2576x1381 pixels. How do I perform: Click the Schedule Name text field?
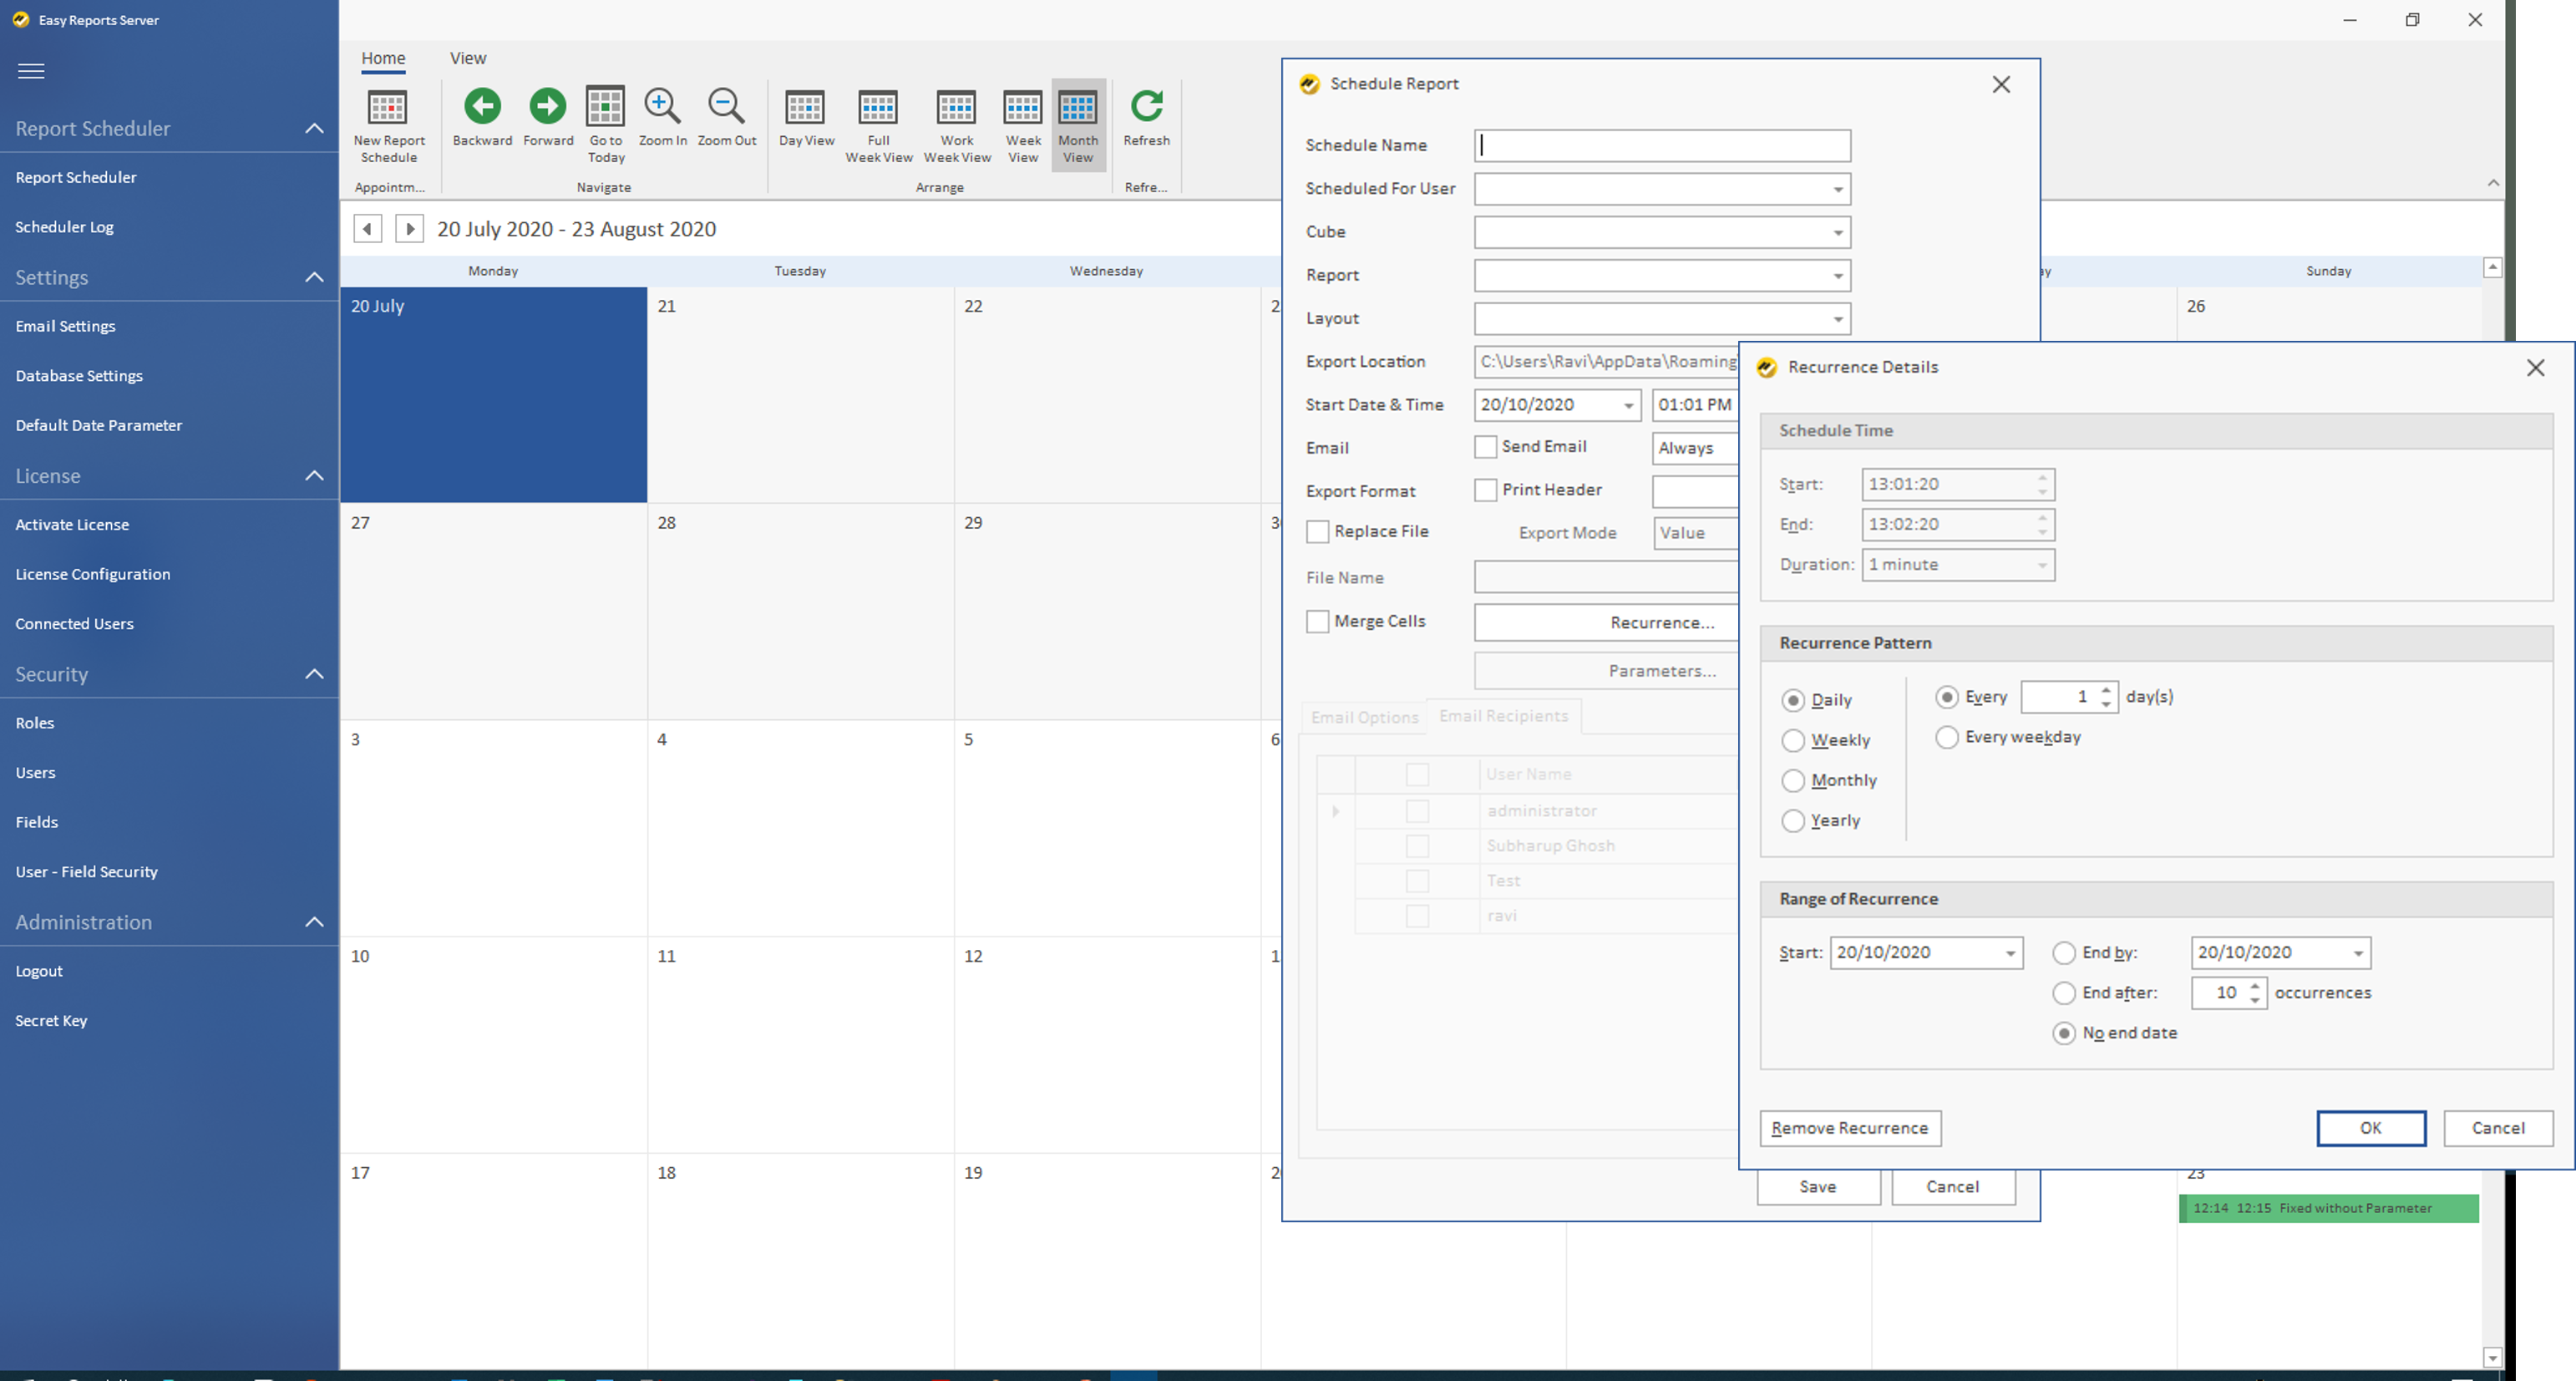pyautogui.click(x=1661, y=146)
